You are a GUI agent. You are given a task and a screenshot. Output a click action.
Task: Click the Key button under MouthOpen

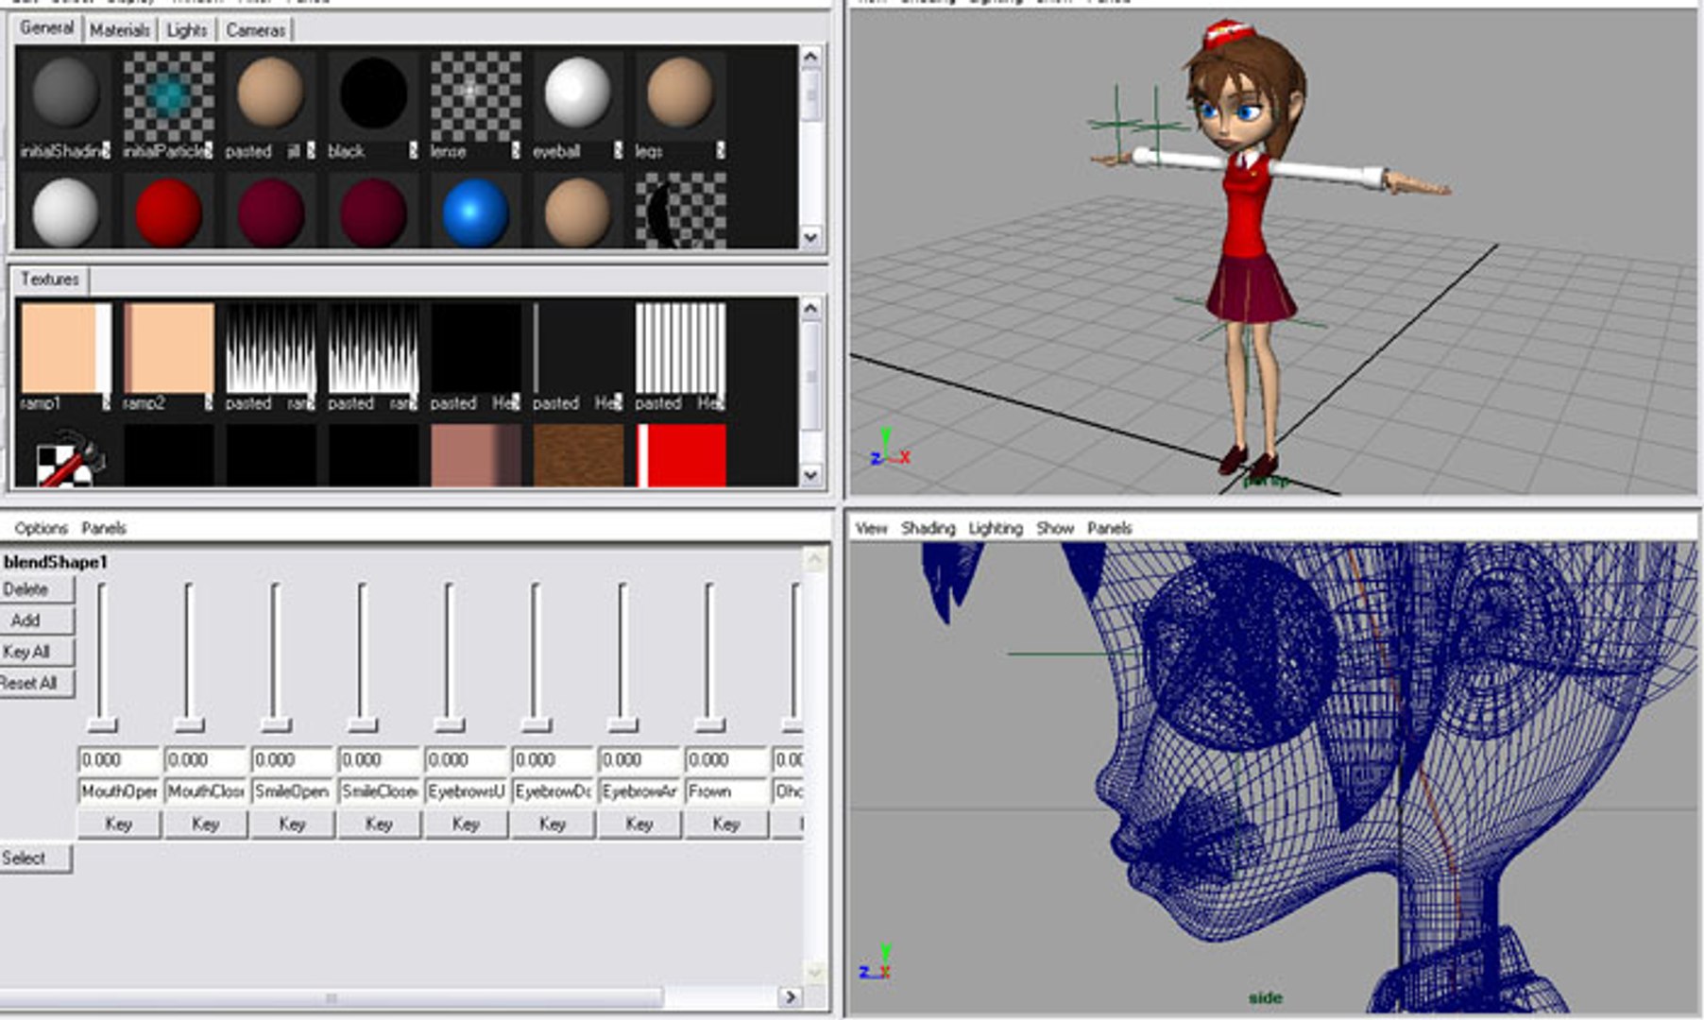tap(118, 824)
